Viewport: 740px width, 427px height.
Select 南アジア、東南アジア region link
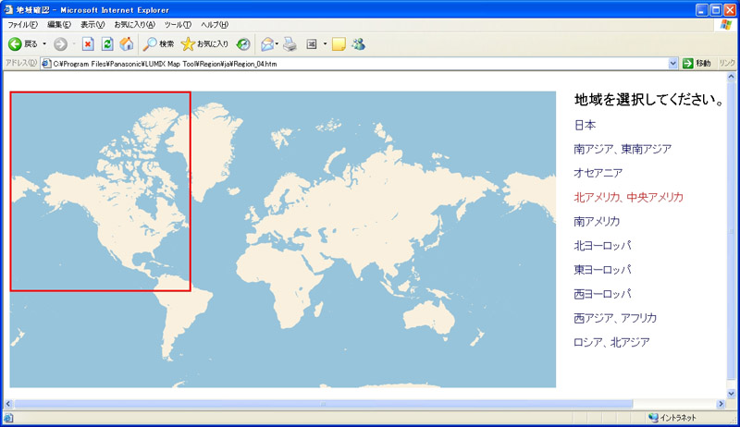point(623,149)
